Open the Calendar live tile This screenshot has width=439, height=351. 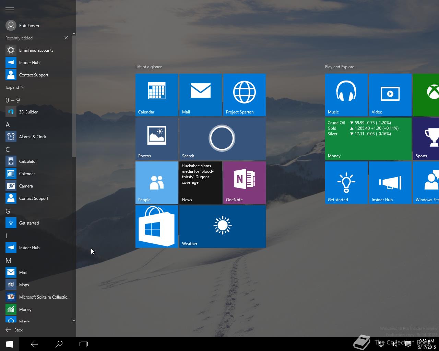click(157, 95)
